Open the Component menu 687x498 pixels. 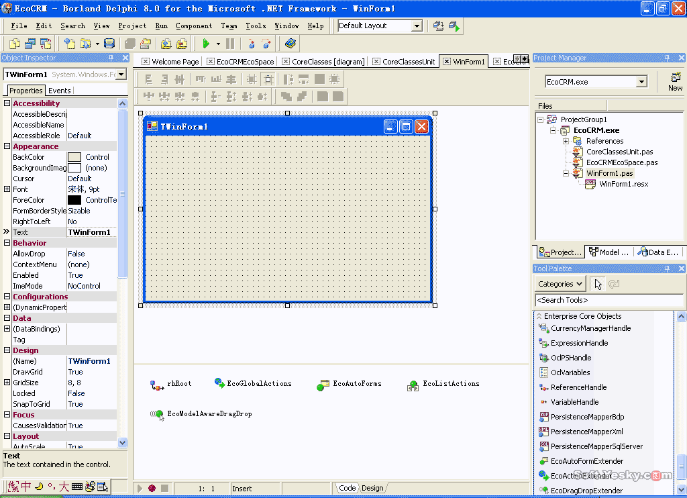194,26
